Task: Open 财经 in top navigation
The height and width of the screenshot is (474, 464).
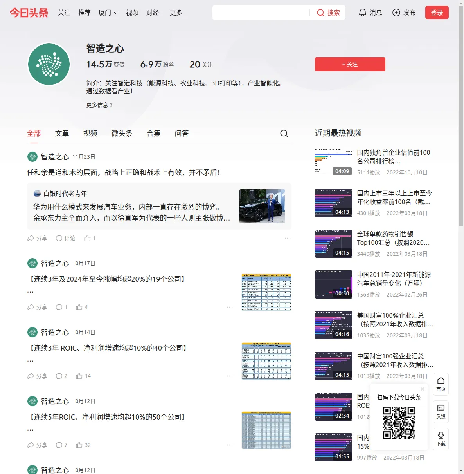Action: pos(153,13)
